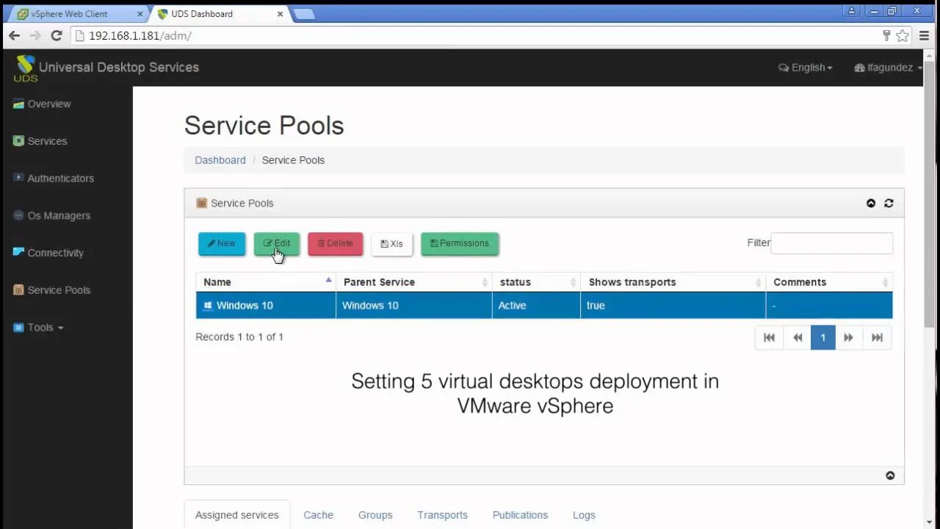Close the UDS Dashboard tab
The width and height of the screenshot is (940, 529).
tap(281, 14)
